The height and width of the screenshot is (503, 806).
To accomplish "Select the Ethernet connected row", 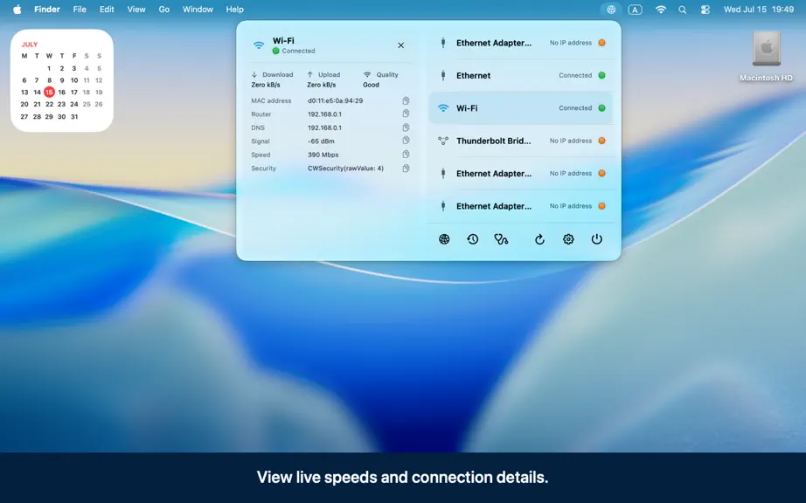I will click(521, 75).
